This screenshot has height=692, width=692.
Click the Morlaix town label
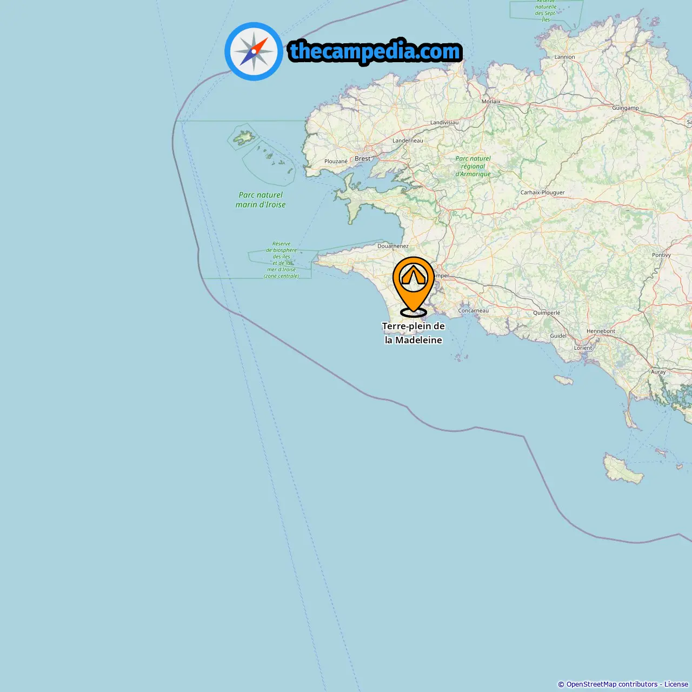point(491,101)
